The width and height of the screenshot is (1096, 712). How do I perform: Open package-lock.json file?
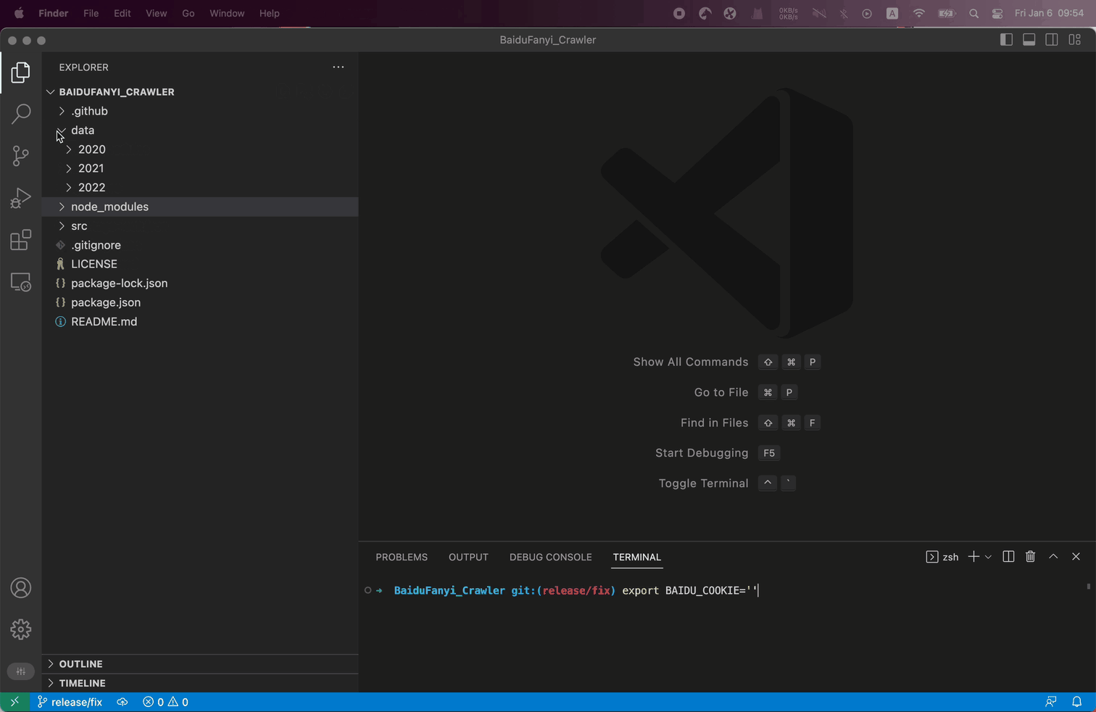click(200, 283)
